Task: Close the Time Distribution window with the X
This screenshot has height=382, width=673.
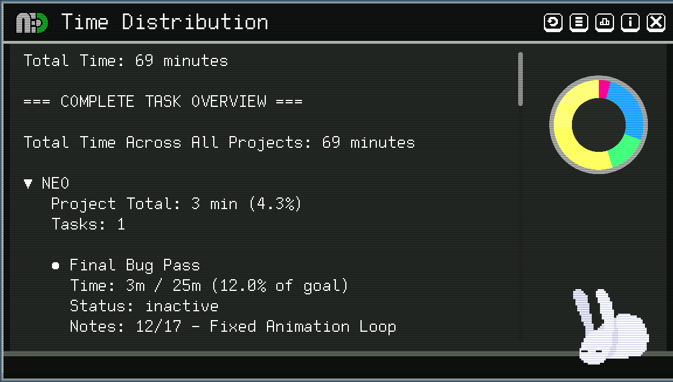Action: (x=657, y=23)
